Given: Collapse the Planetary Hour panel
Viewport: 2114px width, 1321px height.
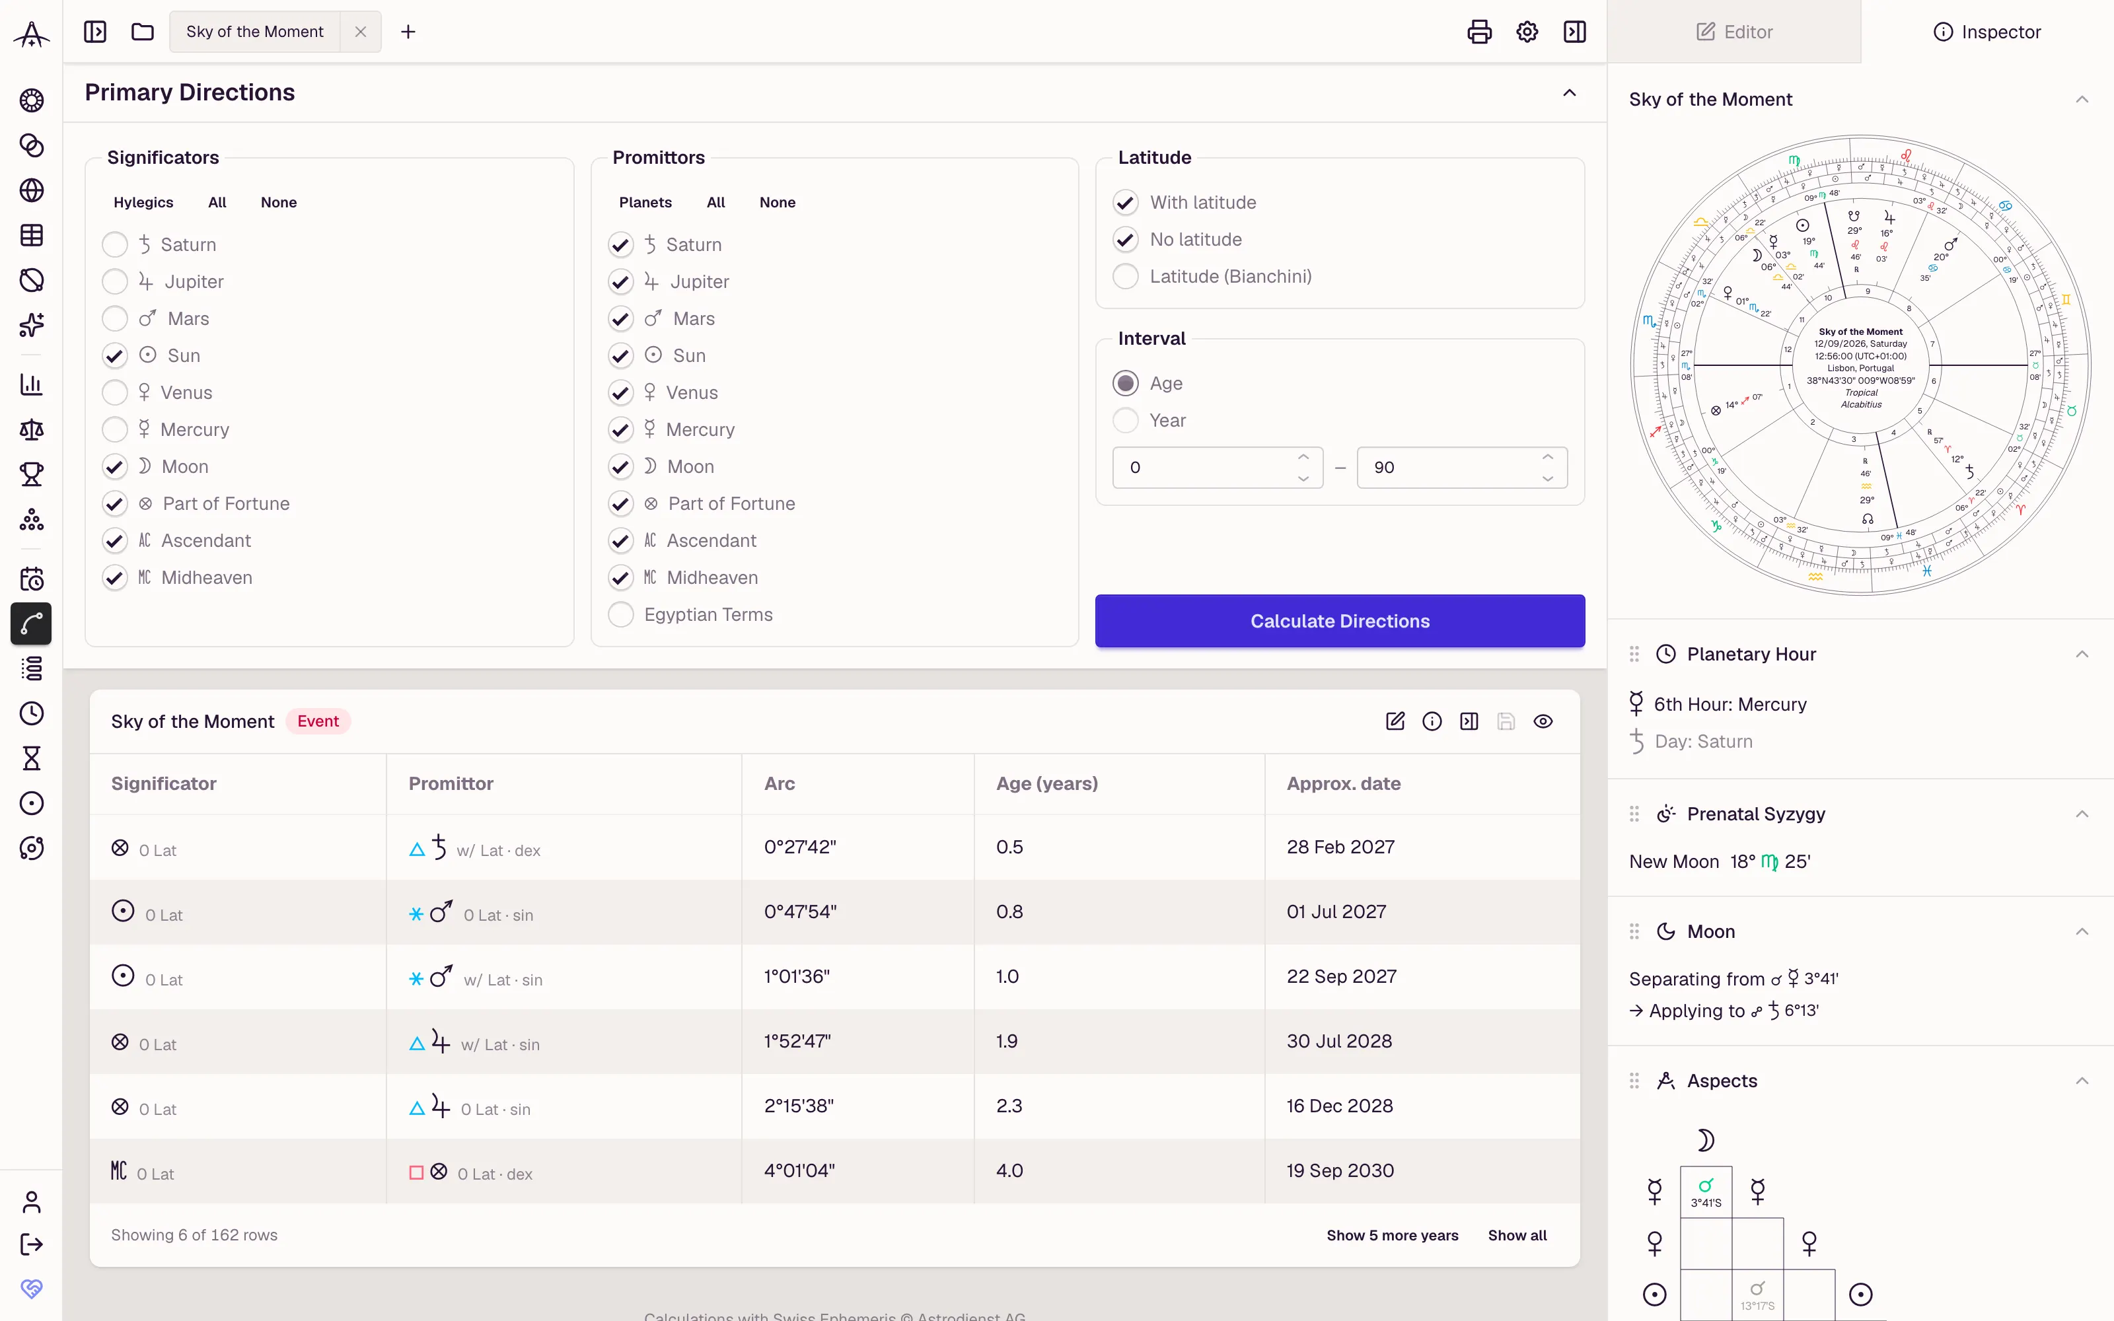Looking at the screenshot, I should (x=2082, y=655).
